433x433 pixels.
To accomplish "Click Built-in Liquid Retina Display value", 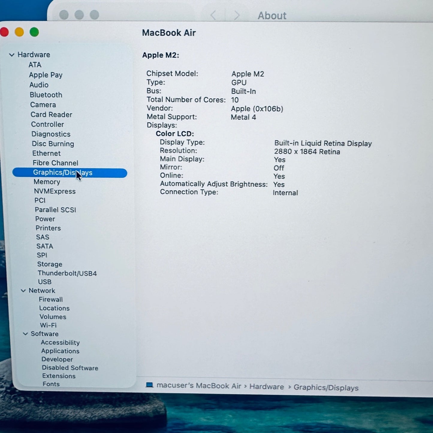I will point(323,144).
